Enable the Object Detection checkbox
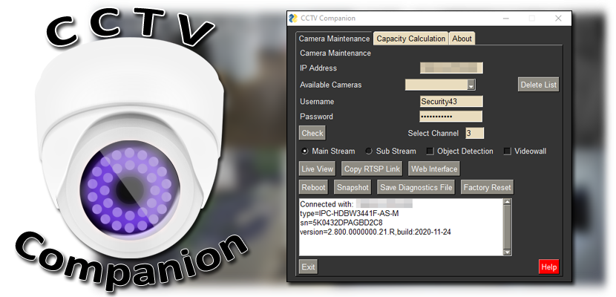The height and width of the screenshot is (297, 616). [430, 151]
